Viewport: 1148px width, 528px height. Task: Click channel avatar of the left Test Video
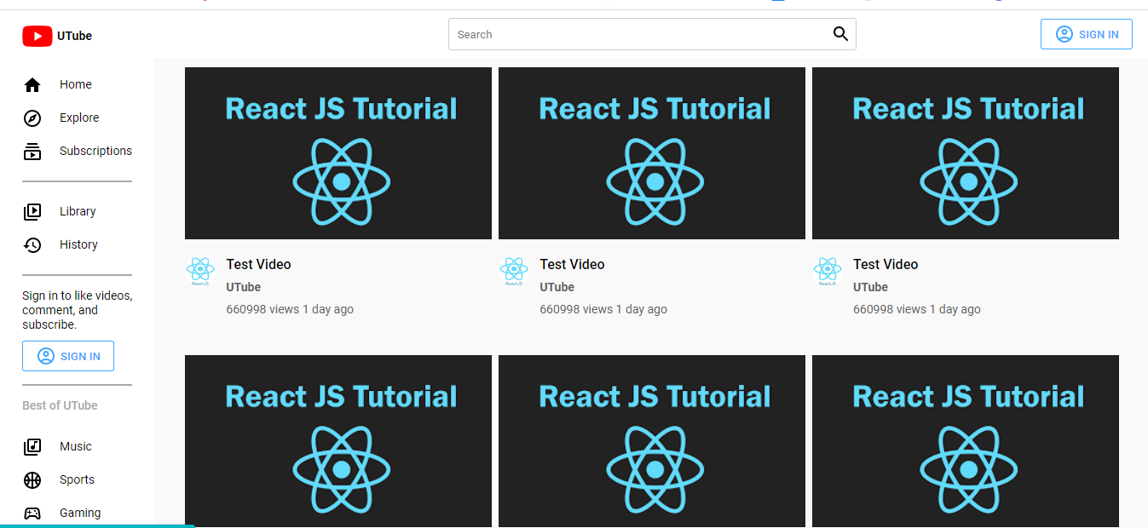pyautogui.click(x=200, y=272)
